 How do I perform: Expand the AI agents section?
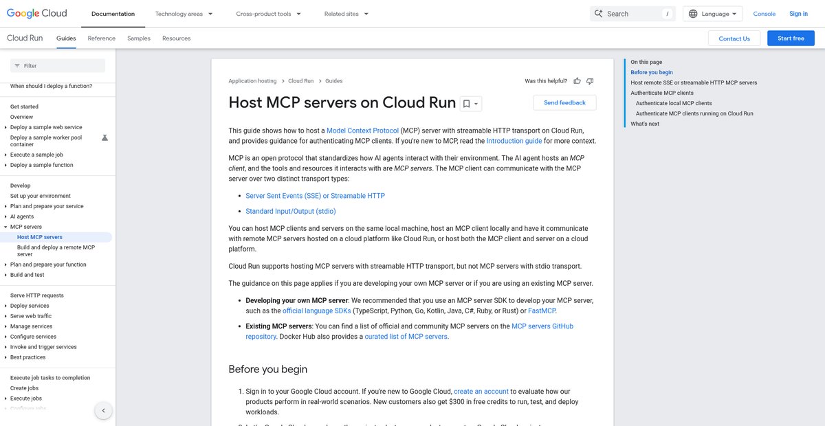(6, 216)
